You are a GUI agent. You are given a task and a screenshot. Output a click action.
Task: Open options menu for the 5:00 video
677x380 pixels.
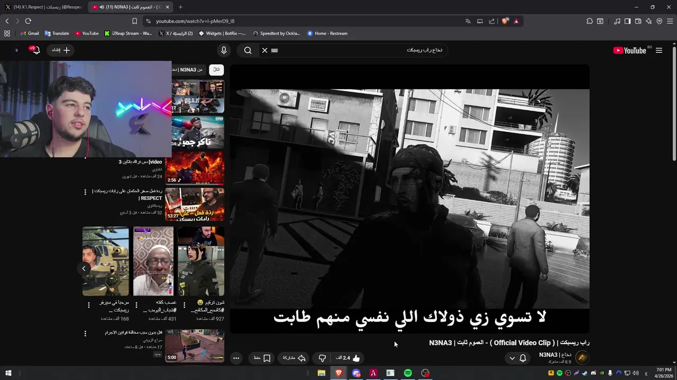tap(85, 334)
